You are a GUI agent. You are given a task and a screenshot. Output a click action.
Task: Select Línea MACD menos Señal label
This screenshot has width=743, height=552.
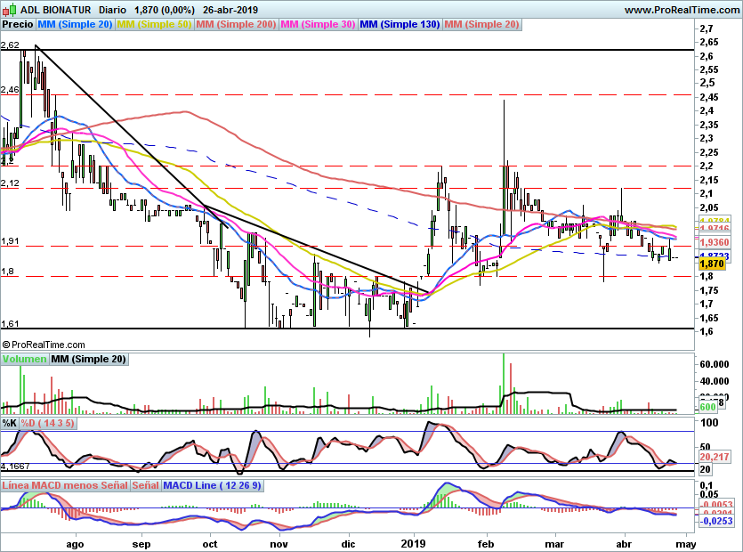coord(65,485)
